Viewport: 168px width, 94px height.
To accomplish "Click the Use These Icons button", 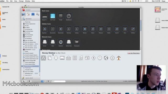I will [x=134, y=53].
